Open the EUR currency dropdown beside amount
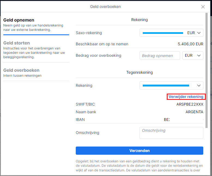The height and width of the screenshot is (176, 212). (193, 56)
